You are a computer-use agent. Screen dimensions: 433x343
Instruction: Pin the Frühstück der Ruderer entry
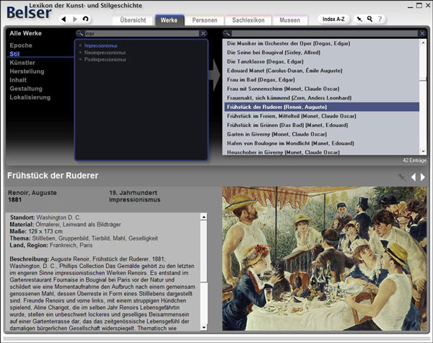402,177
